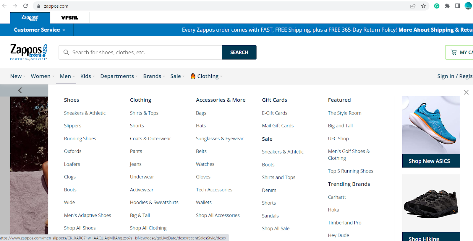Click the SEARCH button

[x=239, y=52]
